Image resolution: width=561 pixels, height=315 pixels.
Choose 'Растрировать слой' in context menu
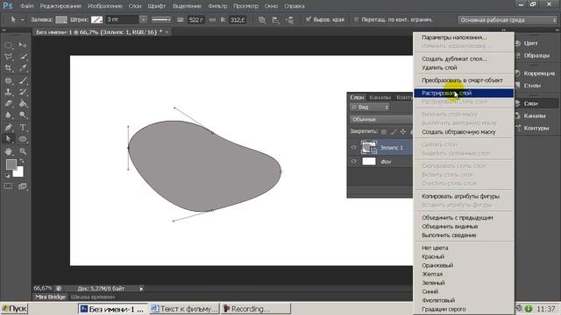(x=464, y=94)
